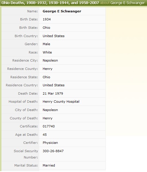
Task: Click the Ohio Deaths header title
Action: pos(50,3)
